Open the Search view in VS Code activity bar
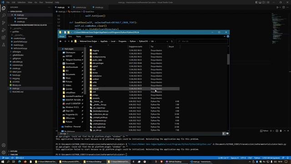Screen dimensions: 291x164 click(4, 15)
